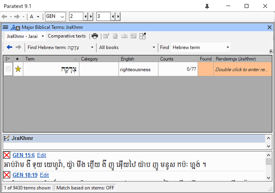Click Edit link next to GEN 18:19
Image resolution: width=275 pixels, height=193 pixels.
(x=44, y=175)
